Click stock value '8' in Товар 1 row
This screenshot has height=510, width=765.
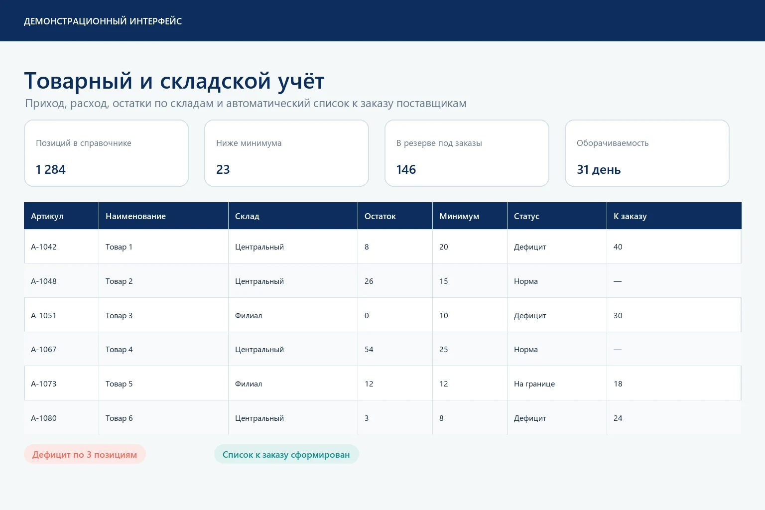367,247
